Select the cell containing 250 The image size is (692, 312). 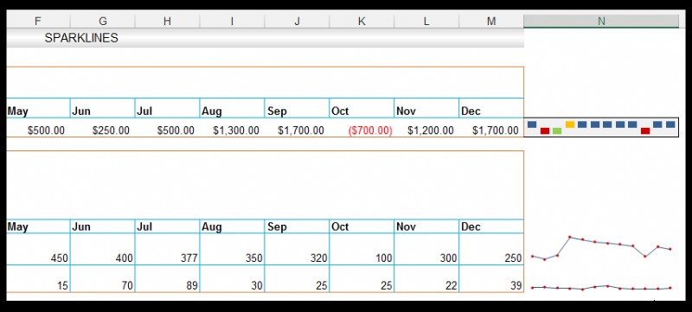tap(491, 249)
